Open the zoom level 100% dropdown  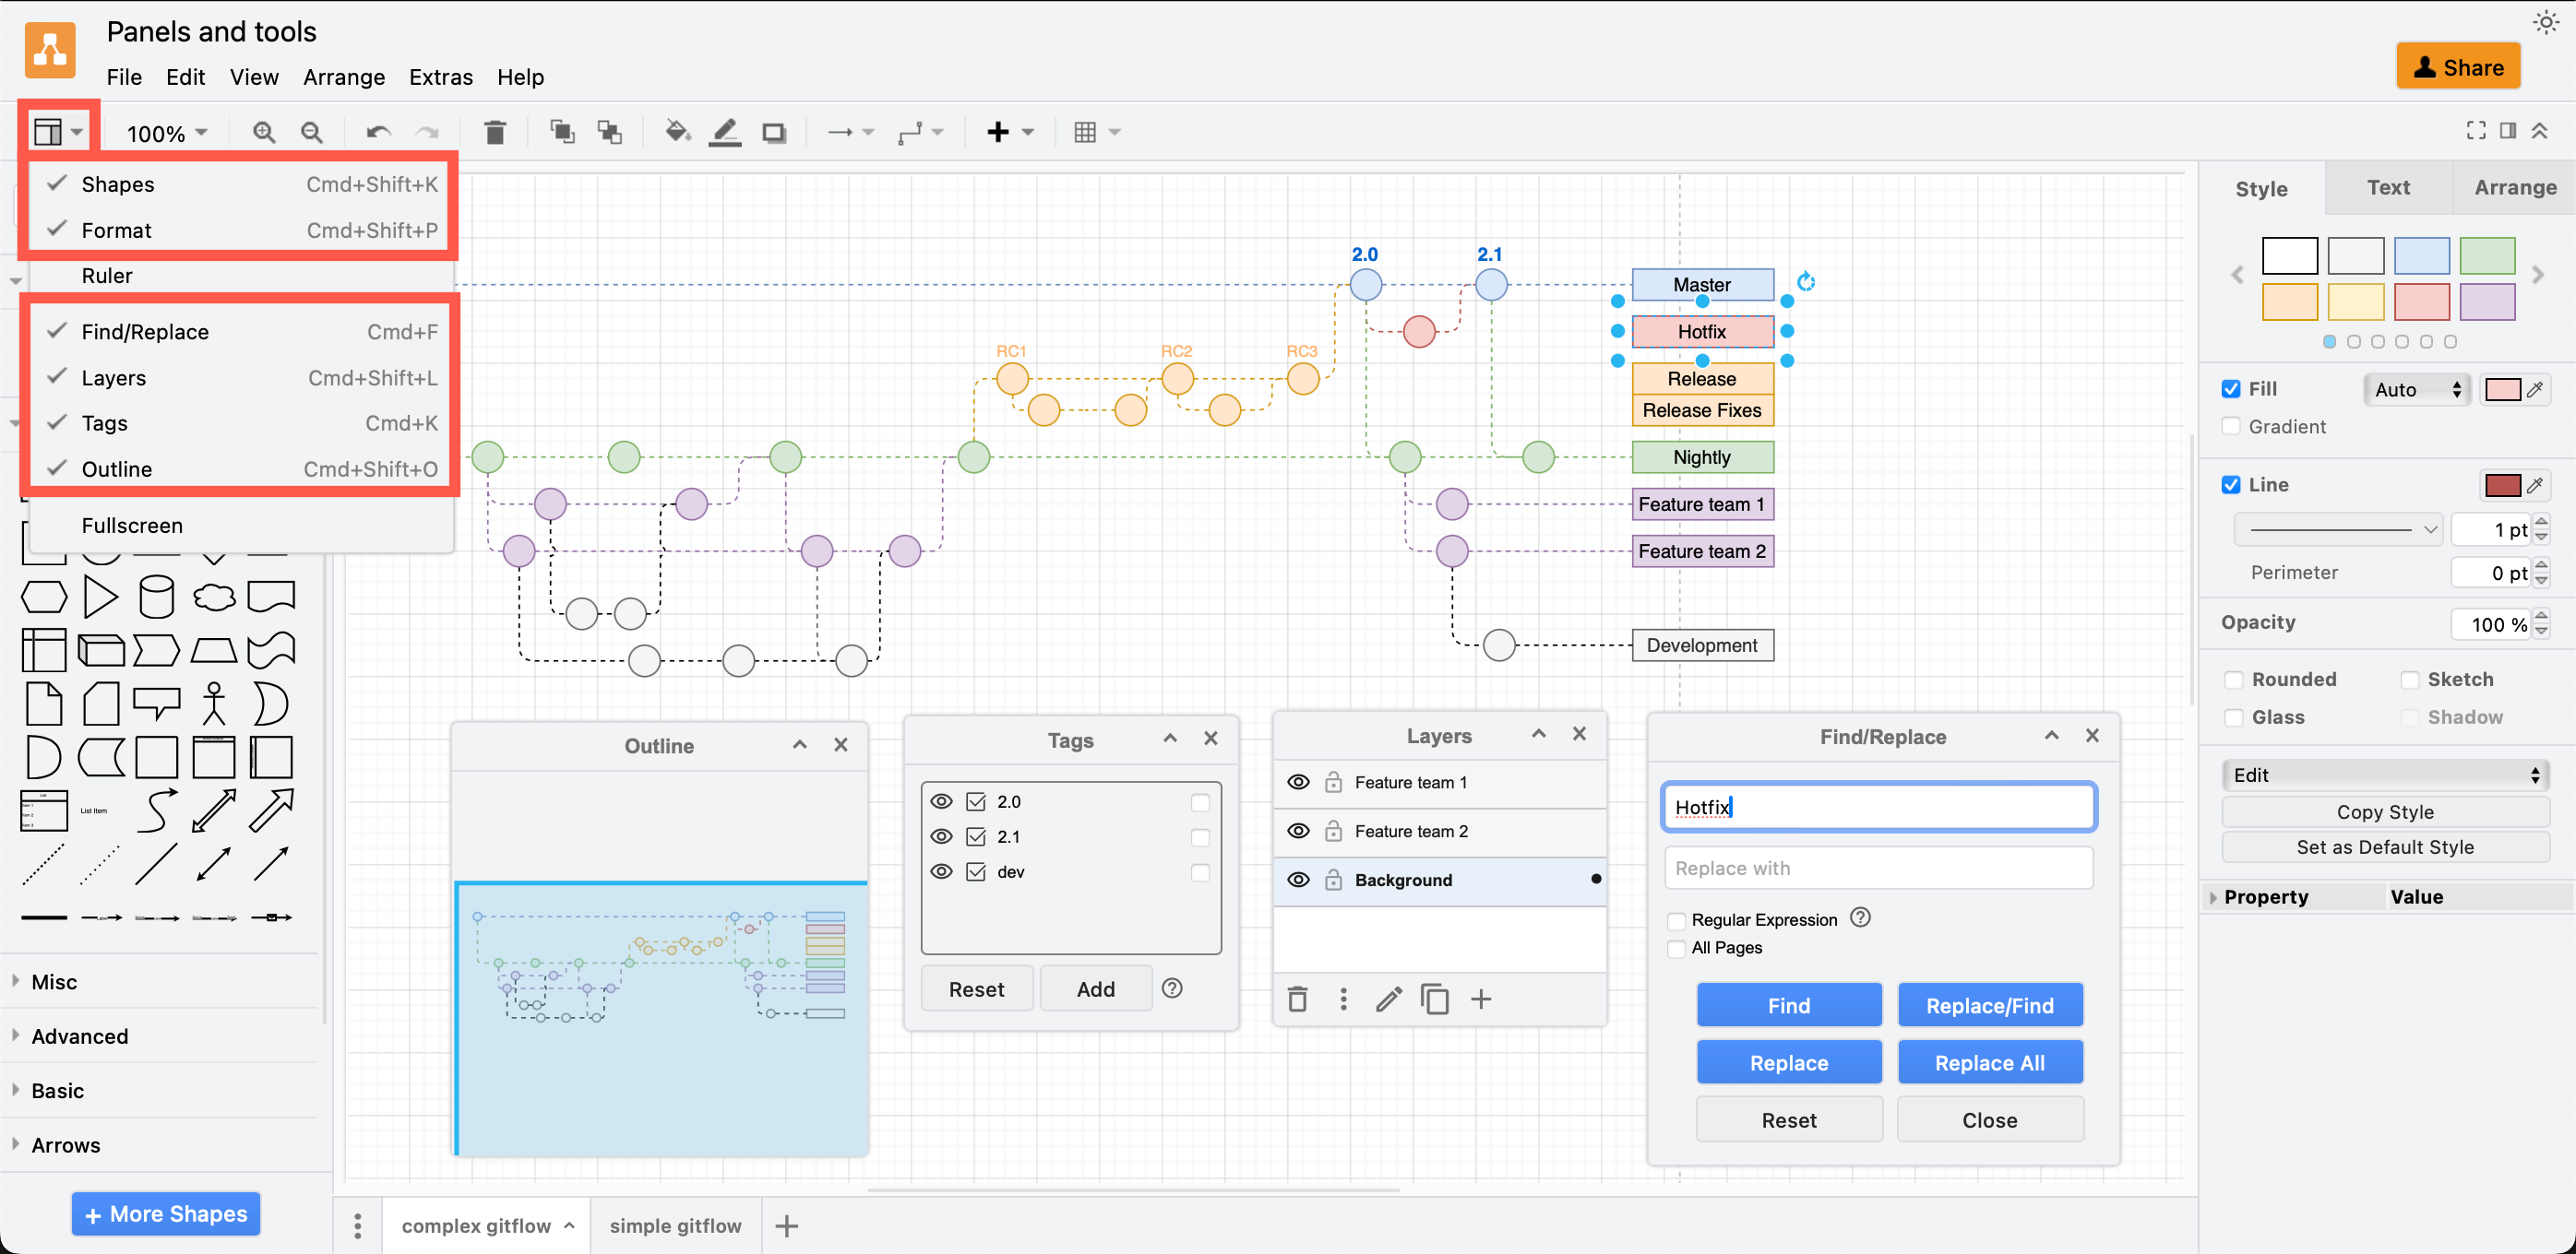coord(165,131)
